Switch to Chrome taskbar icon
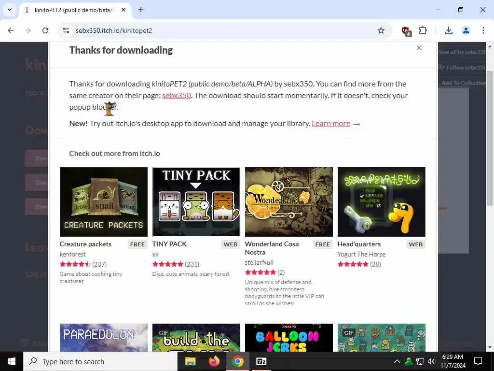The width and height of the screenshot is (494, 371). (x=238, y=361)
